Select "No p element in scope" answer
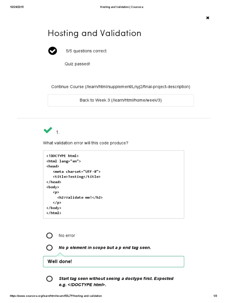The image size is (227, 303). tap(49, 248)
